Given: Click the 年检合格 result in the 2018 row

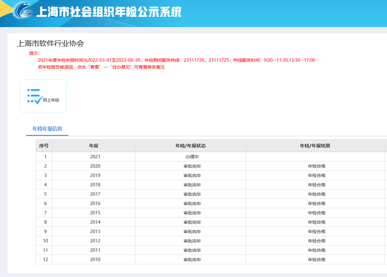Looking at the screenshot, I should (x=317, y=185).
